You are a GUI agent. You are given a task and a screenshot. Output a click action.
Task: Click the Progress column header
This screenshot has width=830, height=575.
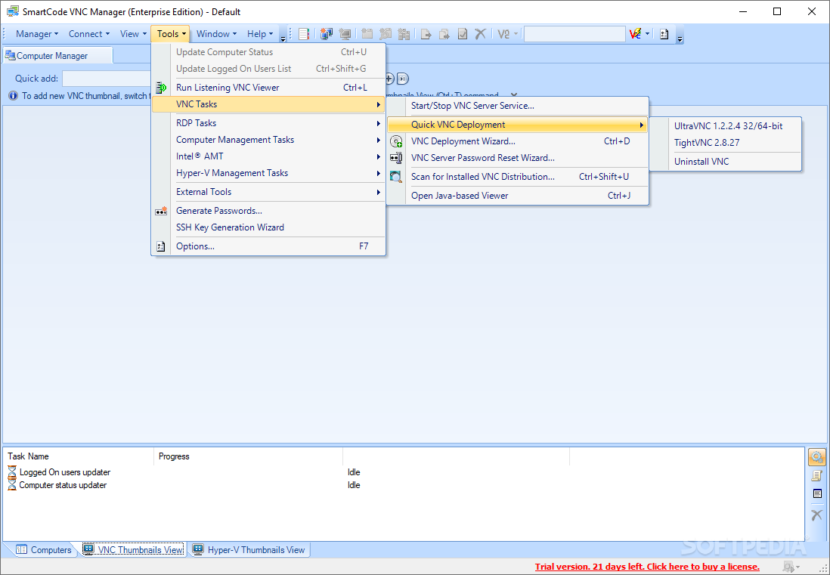[x=249, y=456]
